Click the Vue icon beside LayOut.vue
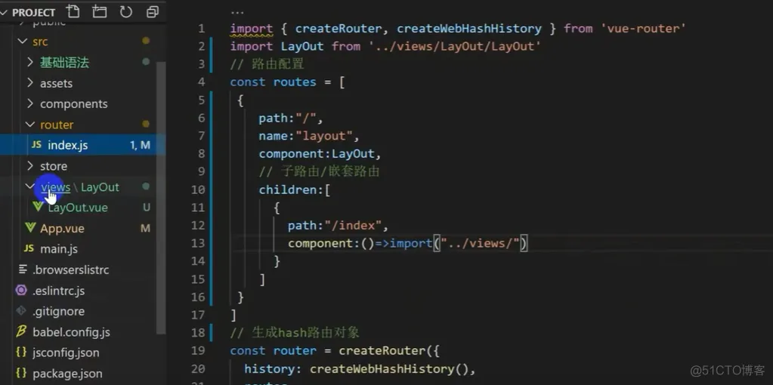 click(x=38, y=207)
